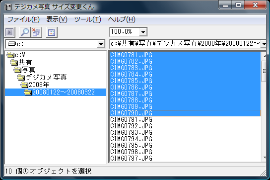Select file CIMG0782.JPG
Image resolution: width=270 pixels, height=180 pixels.
185,62
